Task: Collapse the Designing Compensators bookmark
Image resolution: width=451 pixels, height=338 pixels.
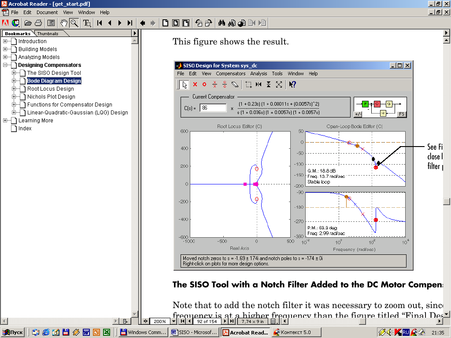Action: (x=5, y=65)
